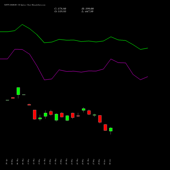
Task: Click the purple lower indicator line
Action: tap(74, 71)
